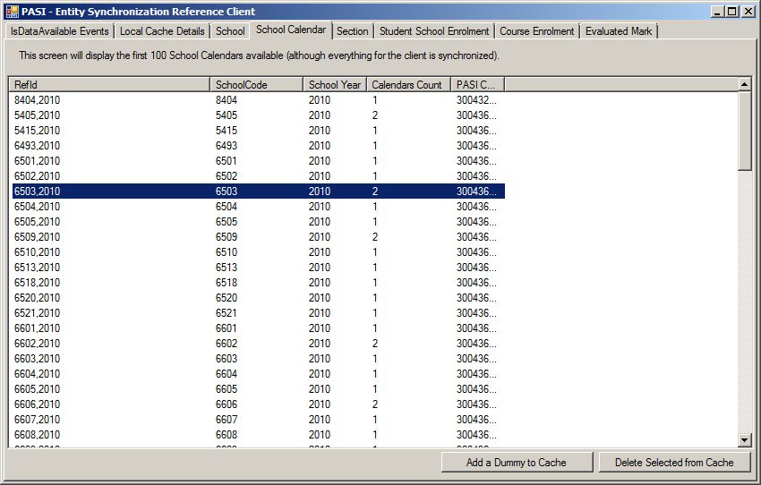The height and width of the screenshot is (485, 761).
Task: Switch to Student School Enrolment tab
Action: click(x=434, y=31)
